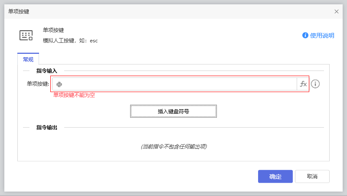
Task: Open the fx expression editor
Action: coord(303,84)
